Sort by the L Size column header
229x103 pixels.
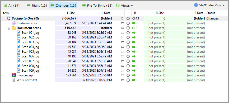click(66, 13)
